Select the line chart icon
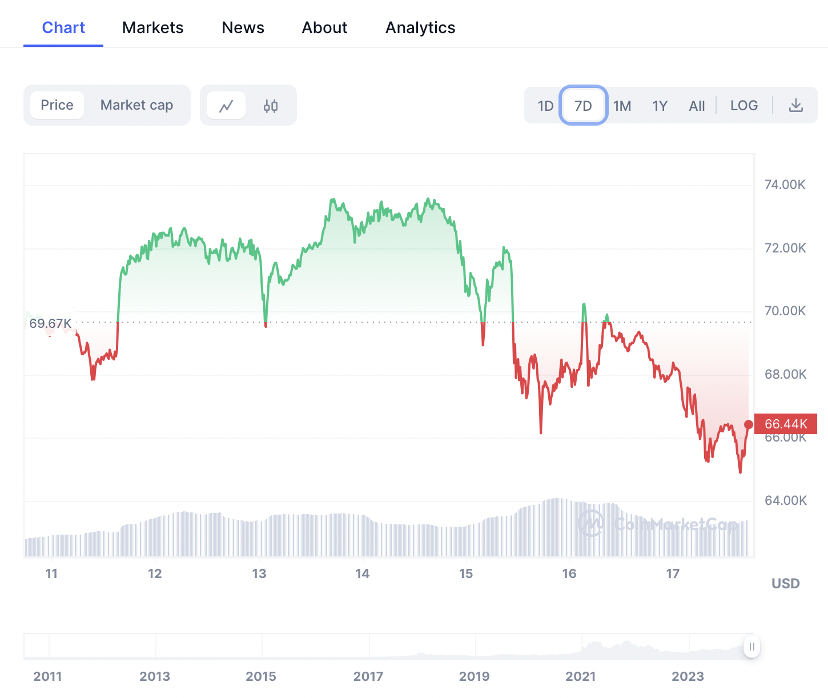Viewport: 828px width, 698px height. 226,106
